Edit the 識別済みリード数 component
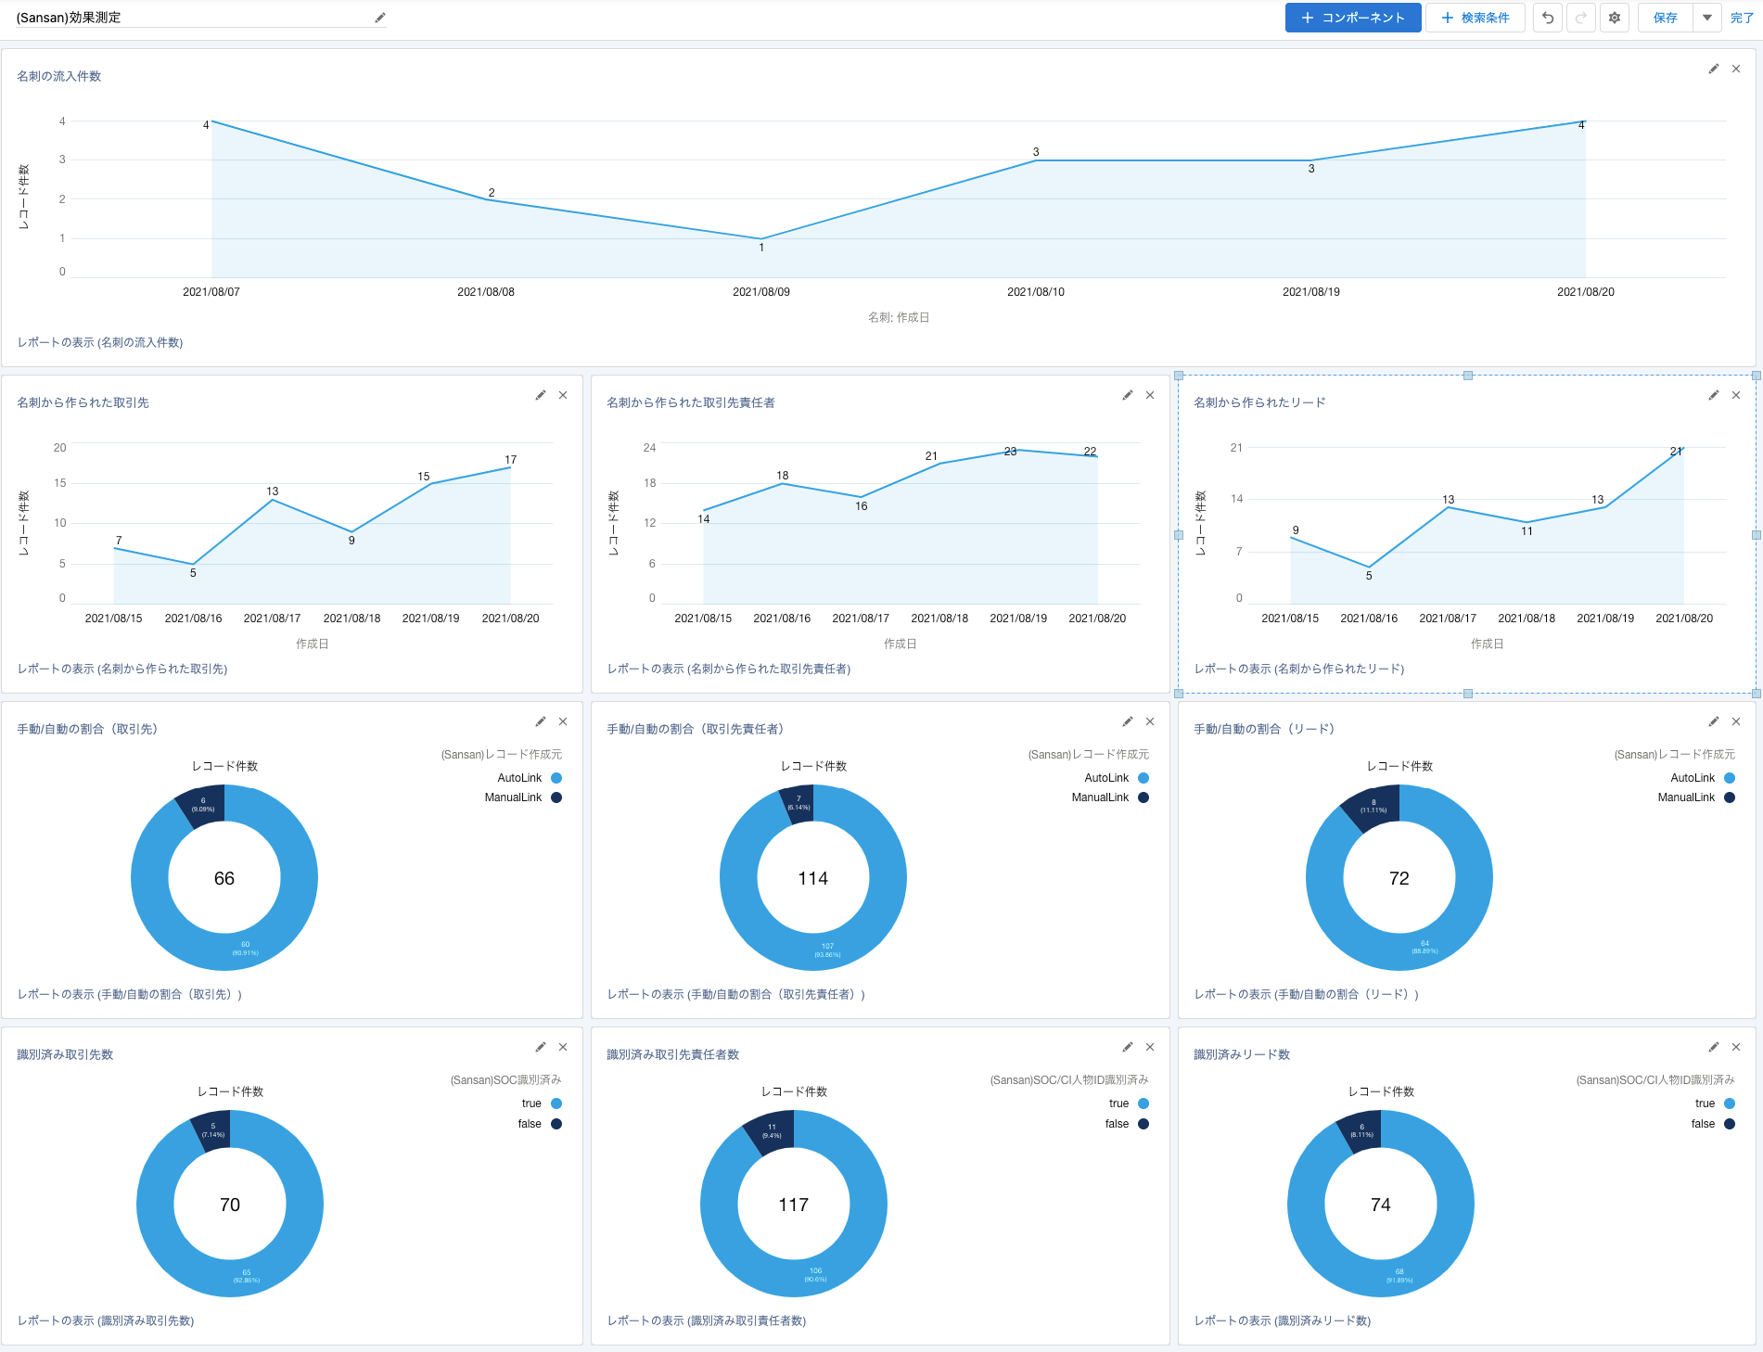This screenshot has width=1763, height=1352. click(x=1714, y=1047)
